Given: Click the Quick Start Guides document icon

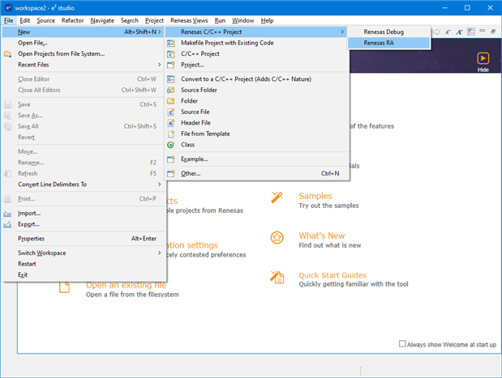Looking at the screenshot, I should coord(277,278).
